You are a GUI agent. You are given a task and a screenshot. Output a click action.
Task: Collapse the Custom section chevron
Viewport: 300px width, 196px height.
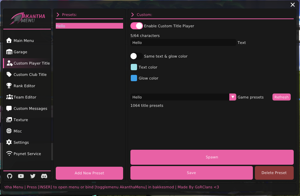pos(133,15)
